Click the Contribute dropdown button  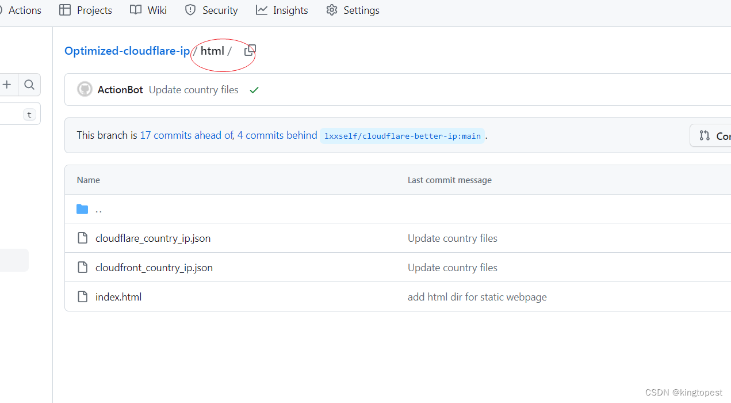(713, 136)
